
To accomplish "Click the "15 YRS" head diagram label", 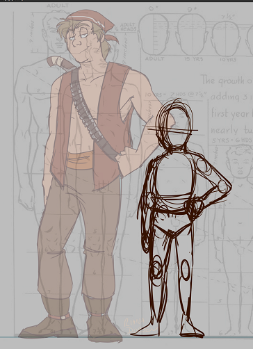I will click(194, 59).
